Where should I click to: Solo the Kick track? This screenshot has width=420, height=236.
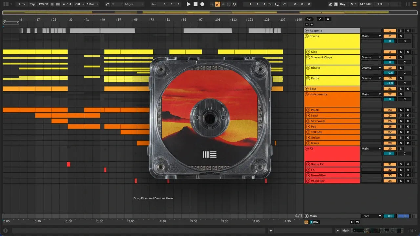400,52
